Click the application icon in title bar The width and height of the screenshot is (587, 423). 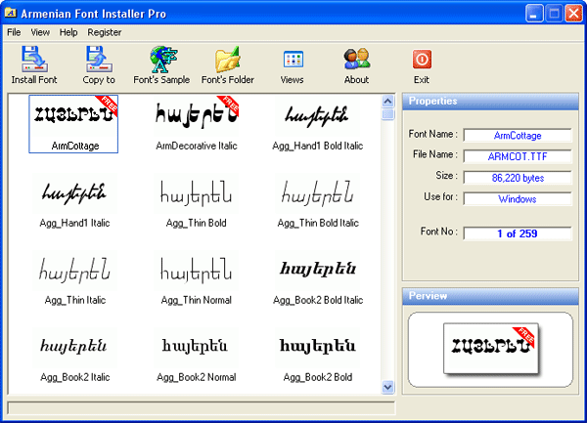tap(13, 13)
